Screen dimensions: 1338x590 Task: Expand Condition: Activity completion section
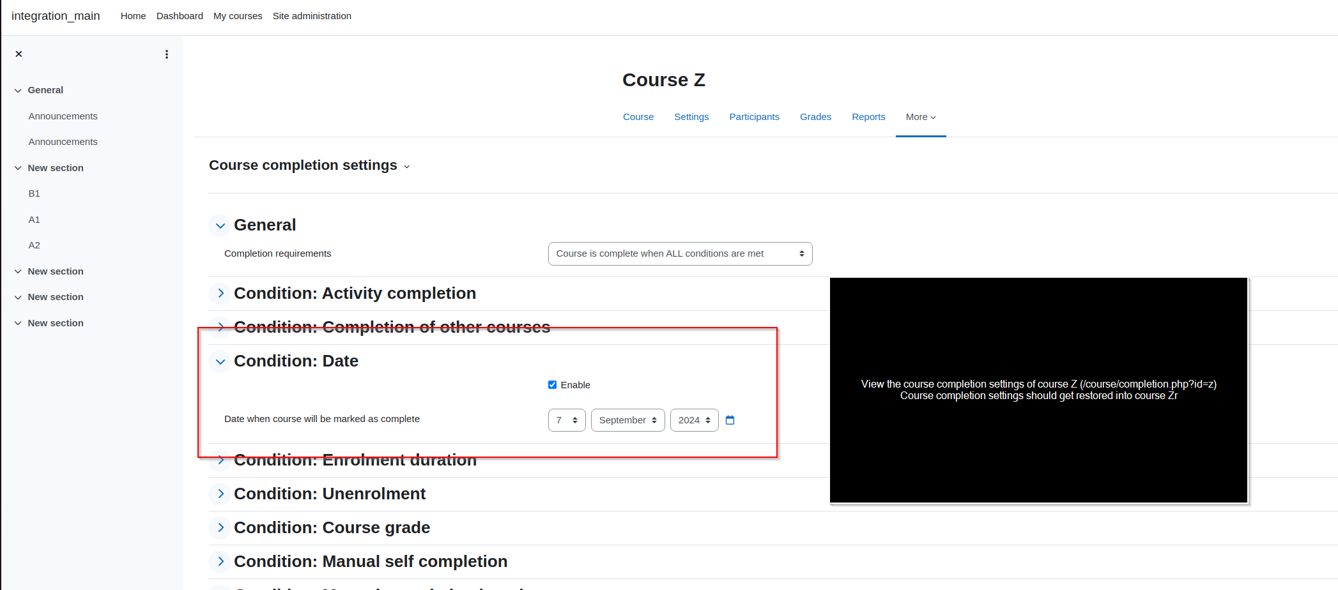tap(220, 293)
